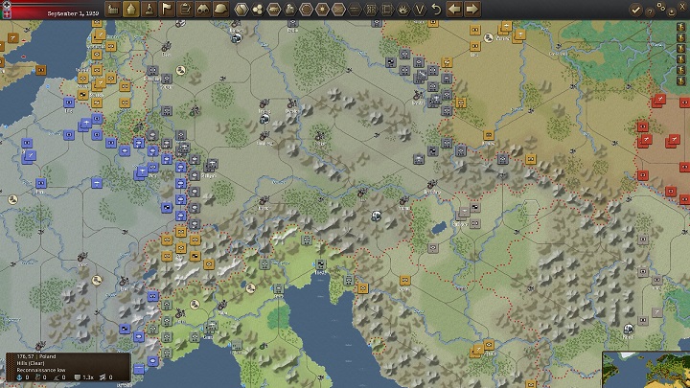Select the next unit with right arrow
The image size is (690, 388).
471,10
